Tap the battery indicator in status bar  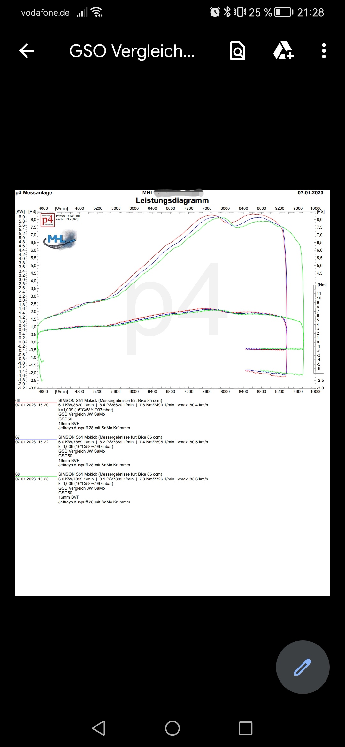coord(283,12)
